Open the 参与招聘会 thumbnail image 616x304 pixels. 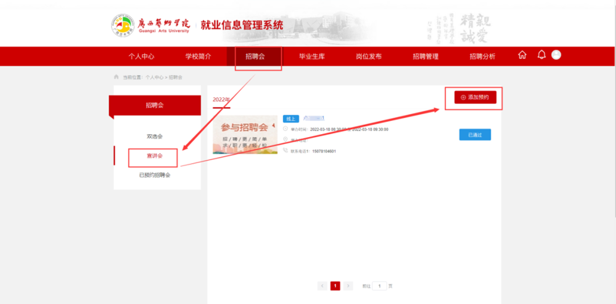coord(245,135)
